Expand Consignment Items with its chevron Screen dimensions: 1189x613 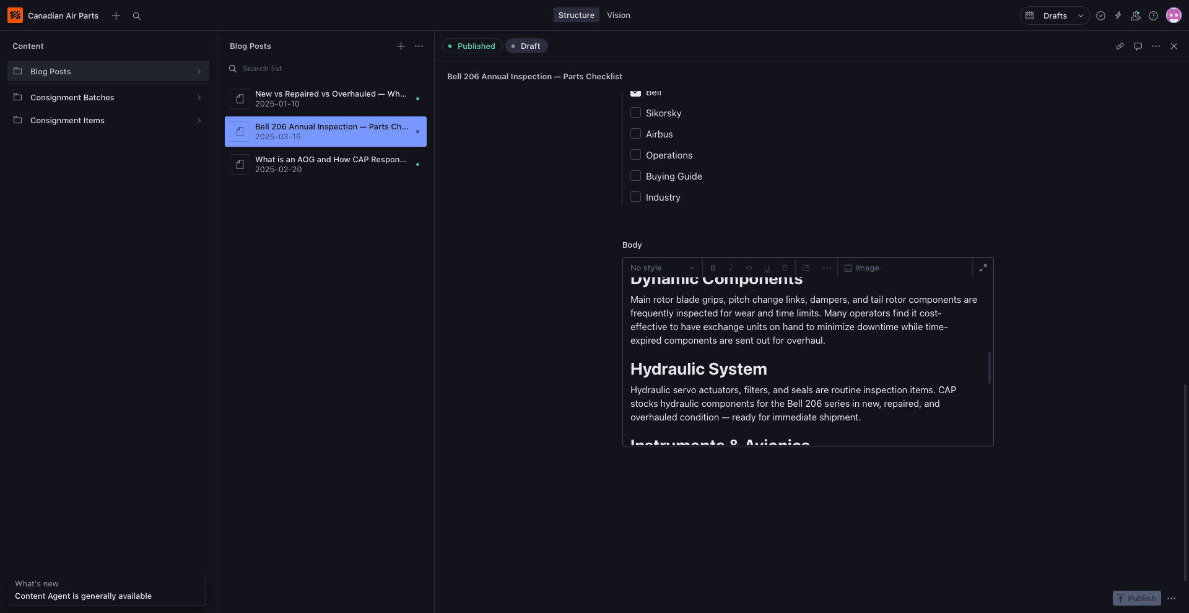pyautogui.click(x=199, y=120)
